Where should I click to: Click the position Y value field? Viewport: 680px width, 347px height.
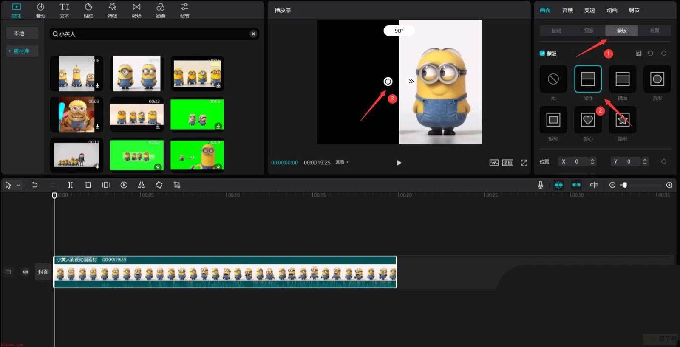626,161
